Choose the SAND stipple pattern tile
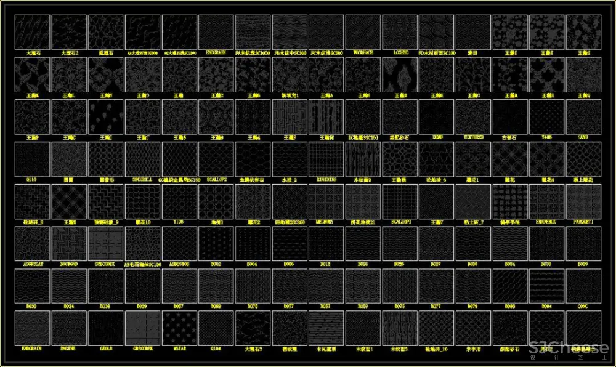Viewport: 616px width, 367px height. click(x=583, y=117)
